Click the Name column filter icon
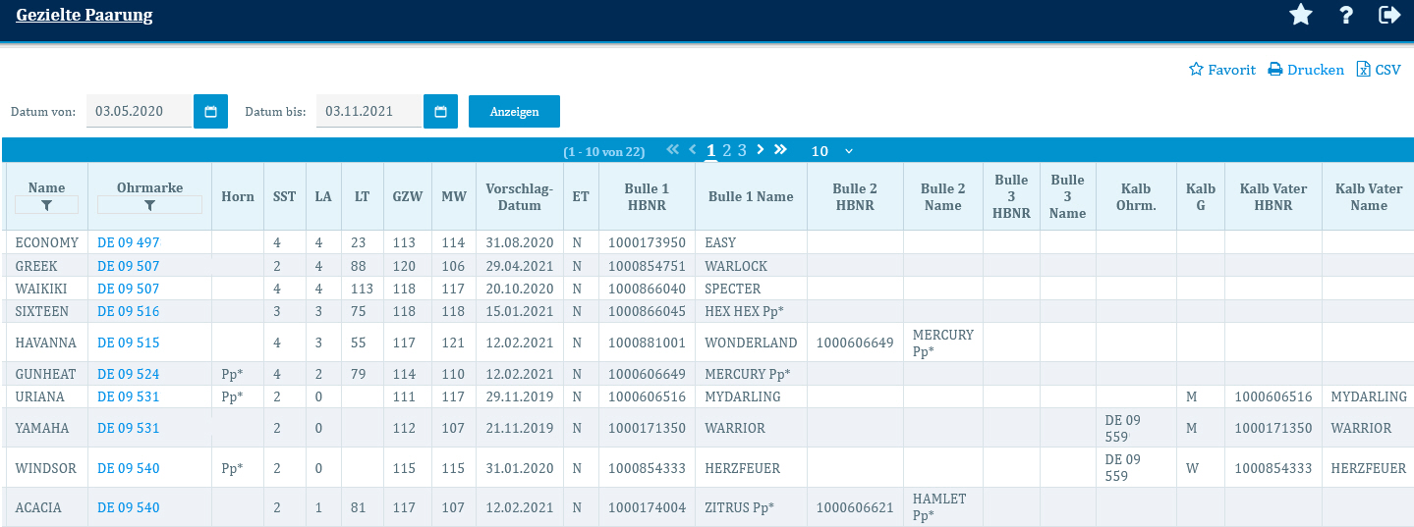 pyautogui.click(x=46, y=205)
